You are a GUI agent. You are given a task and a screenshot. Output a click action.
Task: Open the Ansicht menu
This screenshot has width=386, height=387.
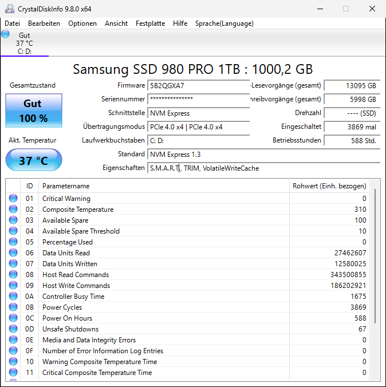coord(116,23)
